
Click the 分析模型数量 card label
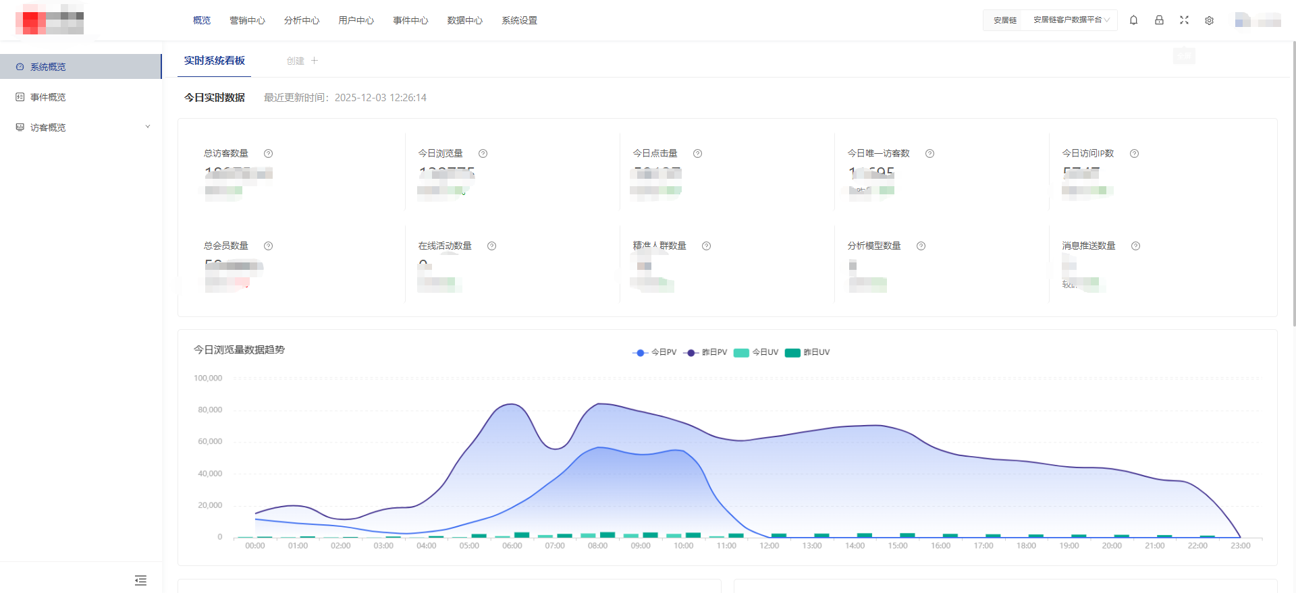tap(874, 246)
